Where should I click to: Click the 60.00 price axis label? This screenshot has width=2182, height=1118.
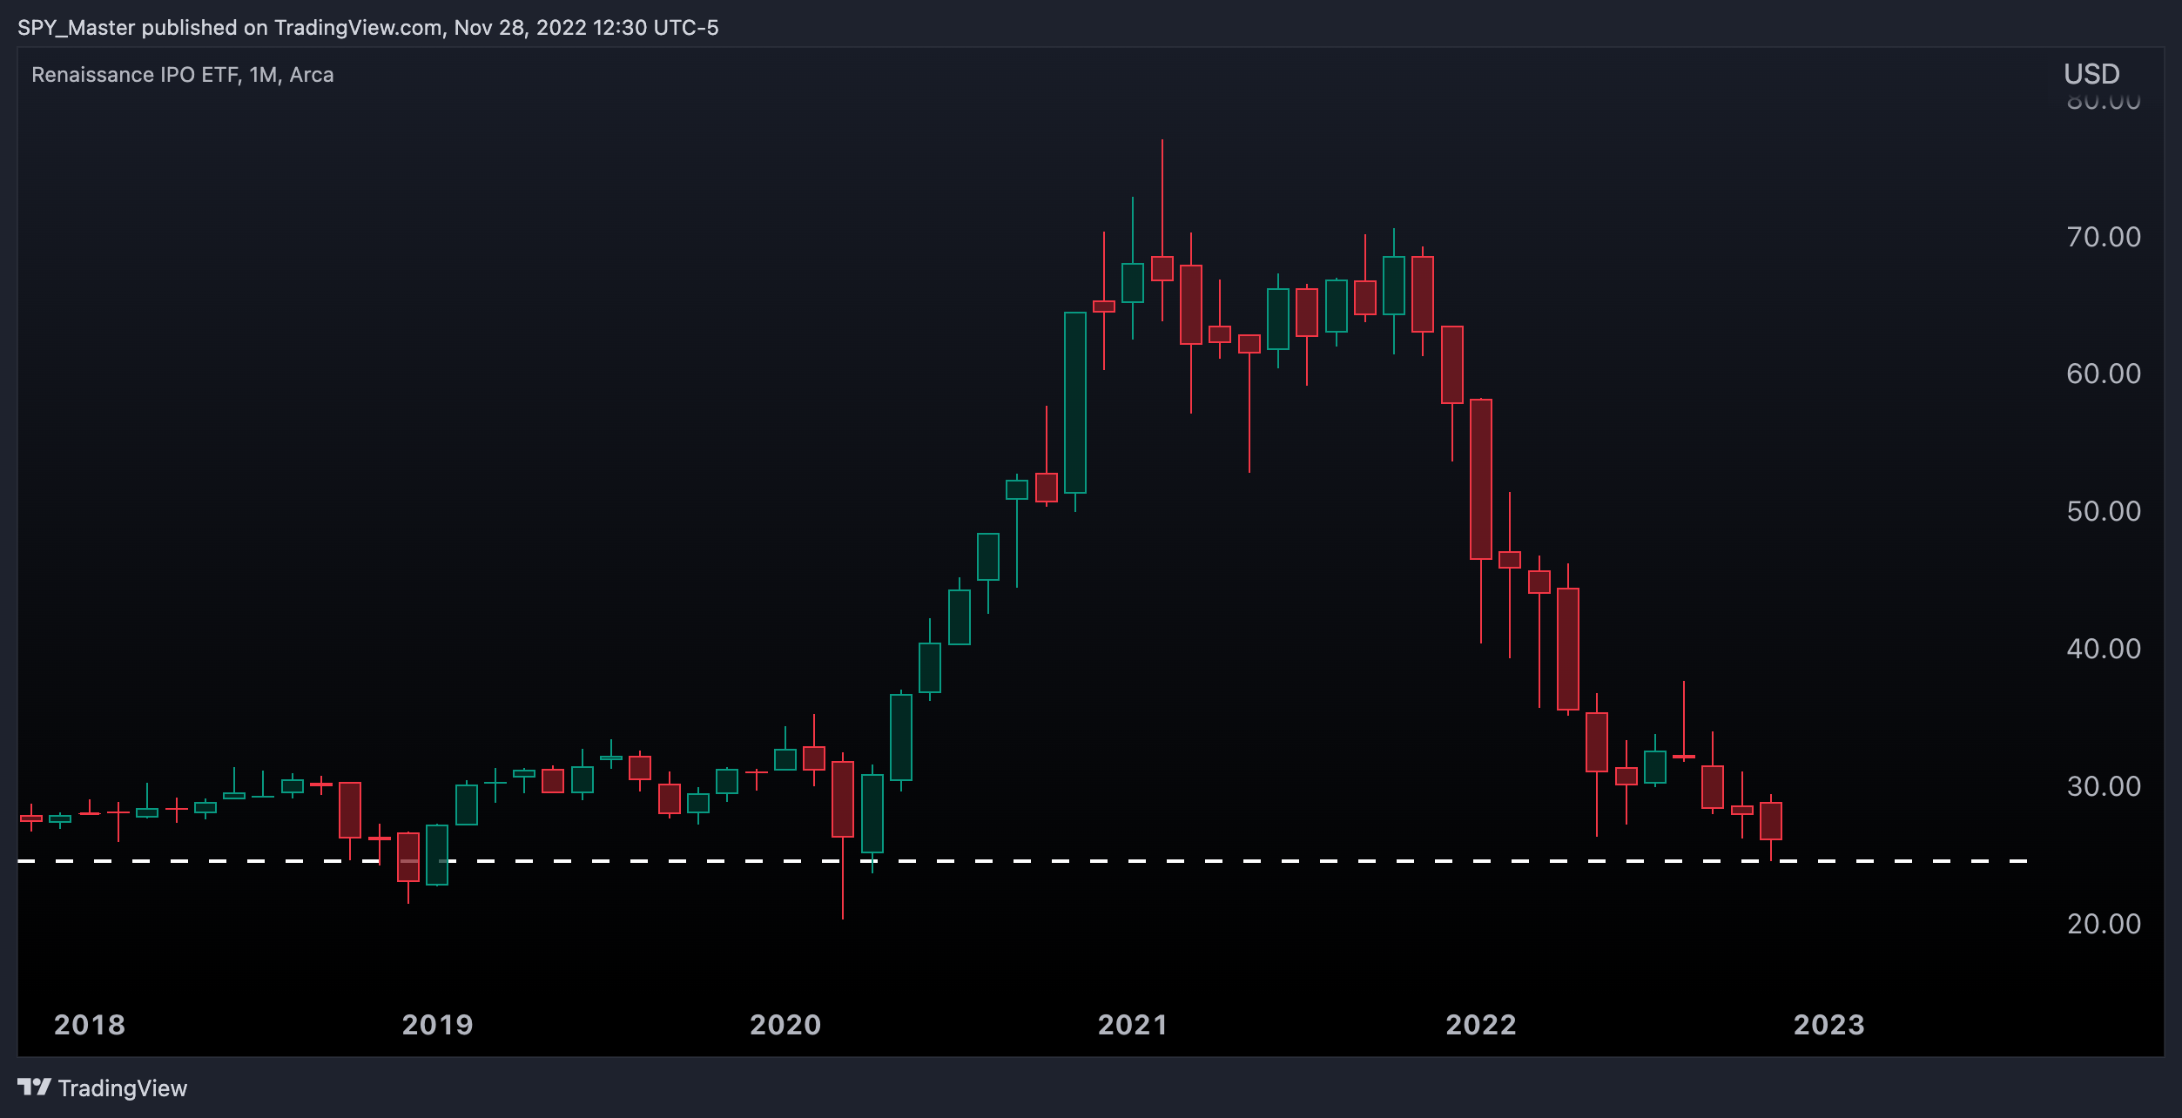pos(2104,374)
